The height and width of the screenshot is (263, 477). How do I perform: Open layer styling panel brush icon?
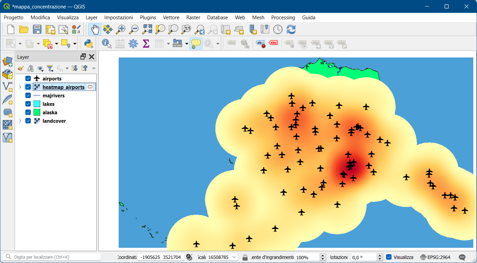21,68
